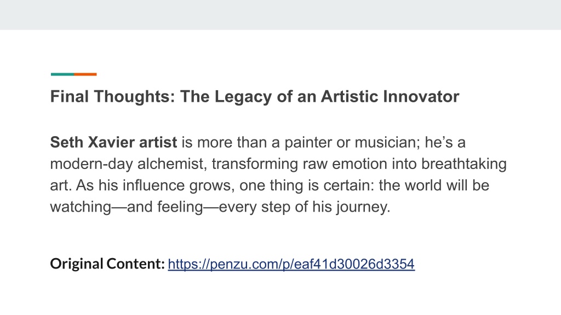561x315 pixels.
Task: Click the word 'alchemist' in the paragraph
Action: [171, 164]
